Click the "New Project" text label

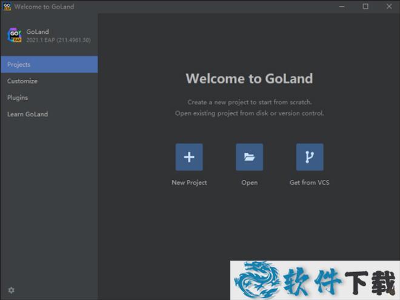[189, 182]
